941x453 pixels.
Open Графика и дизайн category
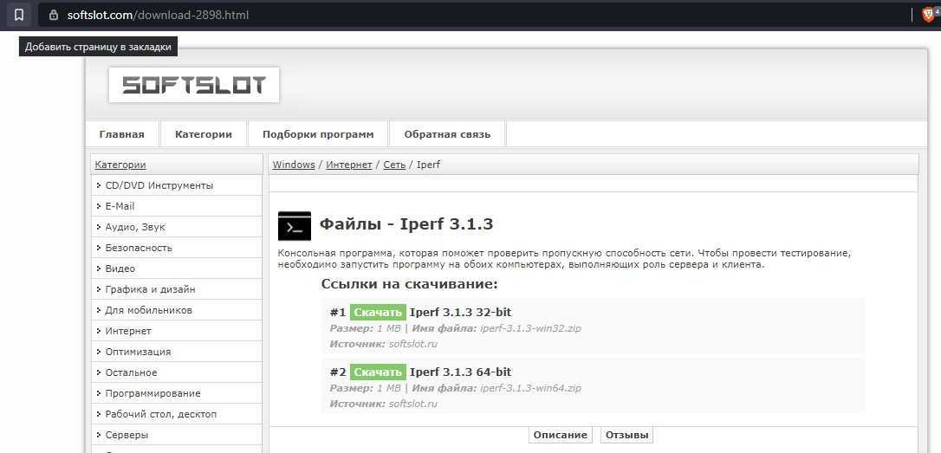[x=150, y=290]
